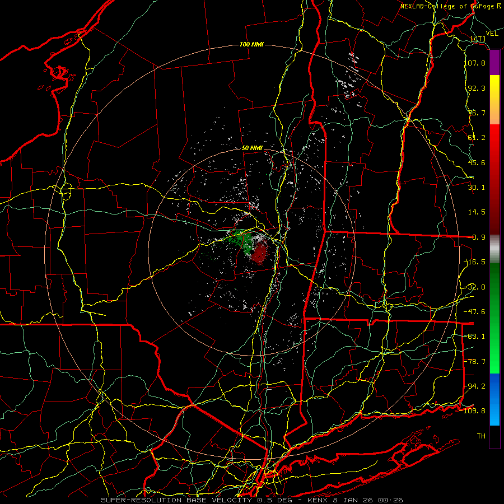Viewport: 504px width, 504px height.
Task: Click the 61.2 legend value
Action: coord(477,138)
